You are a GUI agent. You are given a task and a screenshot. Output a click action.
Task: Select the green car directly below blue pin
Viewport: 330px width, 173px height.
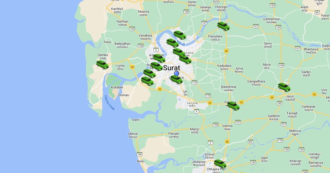177,79
